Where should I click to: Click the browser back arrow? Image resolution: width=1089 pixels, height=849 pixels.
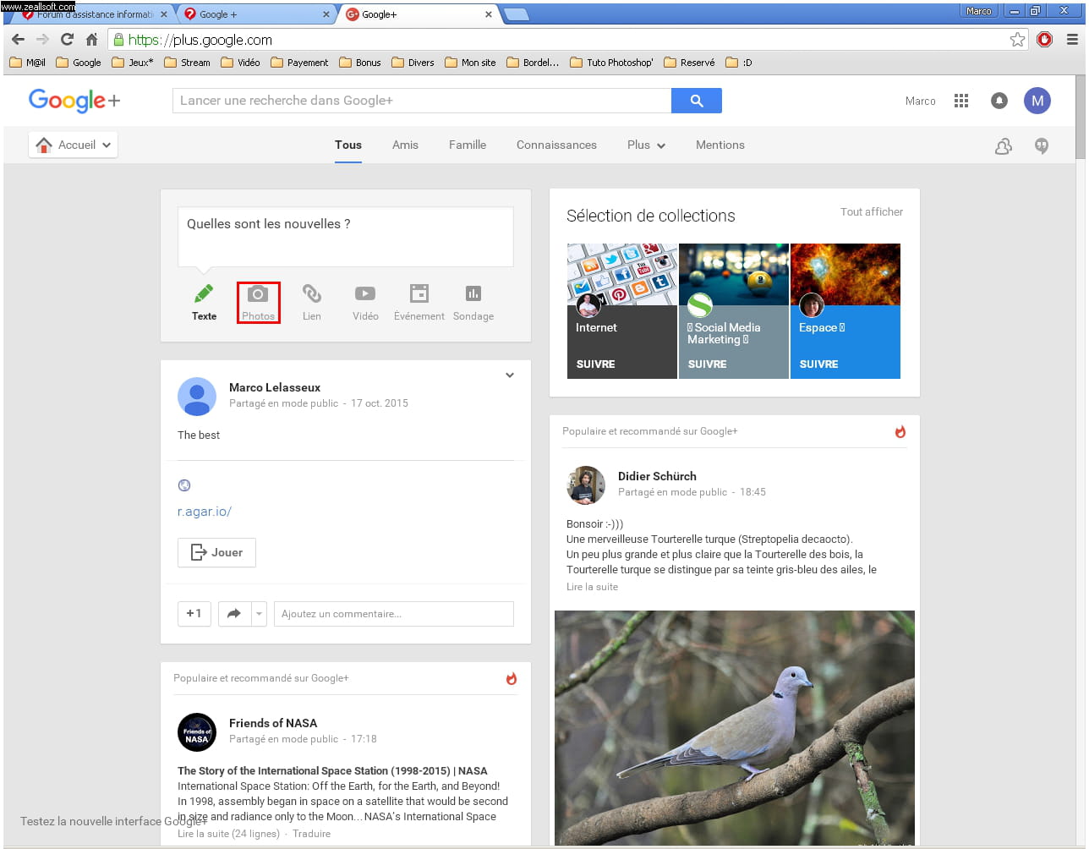click(18, 40)
